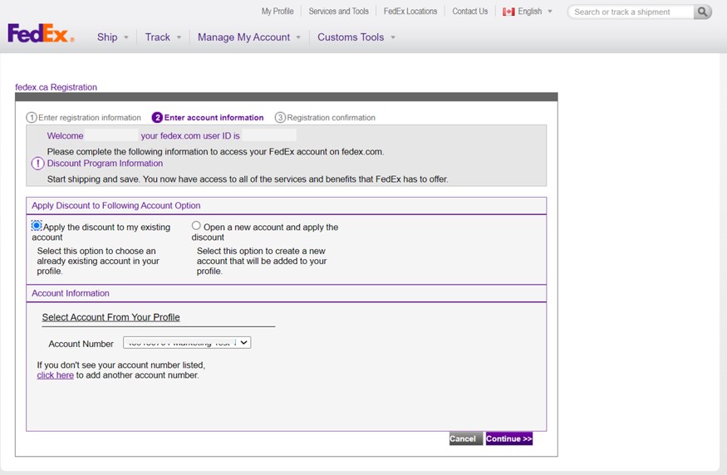Click step 1 circle icon
This screenshot has width=727, height=475.
pyautogui.click(x=32, y=118)
